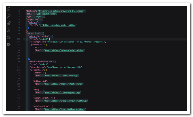193x117 pixels.
Task: Click the "UmbracoDefinition" key on line 11
Action: (x=39, y=36)
